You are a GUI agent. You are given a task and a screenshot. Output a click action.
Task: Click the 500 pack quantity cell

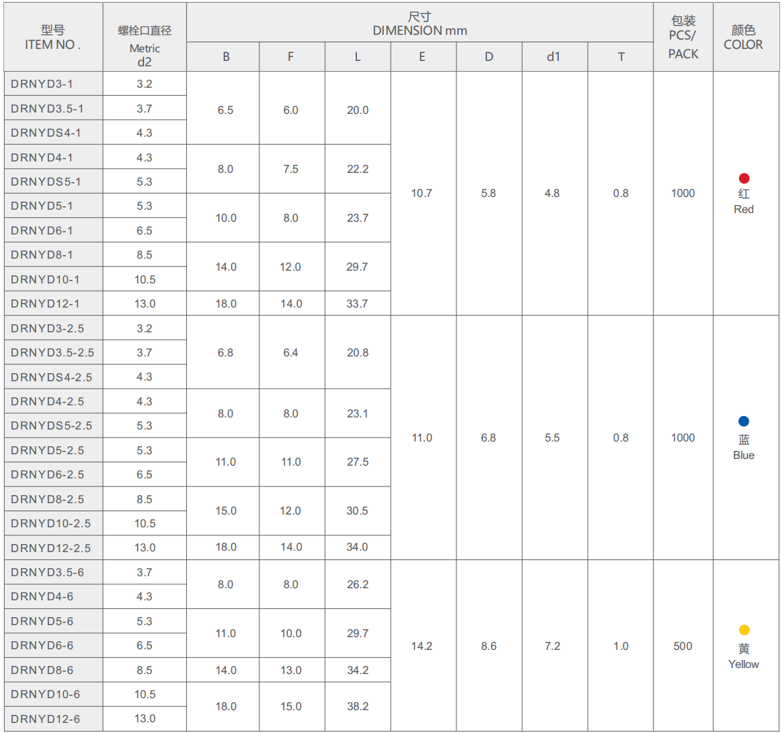(683, 646)
